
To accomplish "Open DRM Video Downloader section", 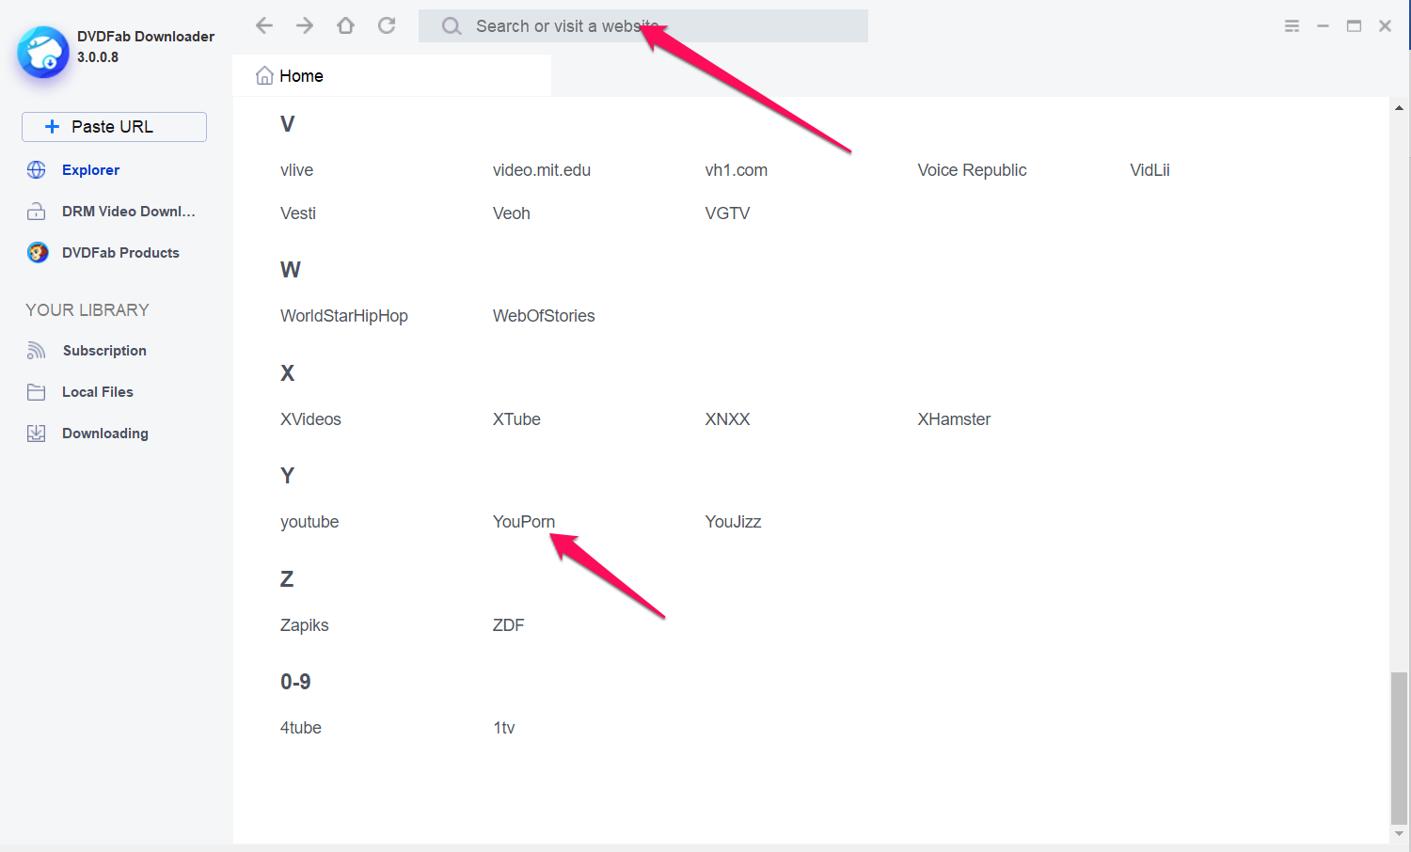I will coord(129,212).
